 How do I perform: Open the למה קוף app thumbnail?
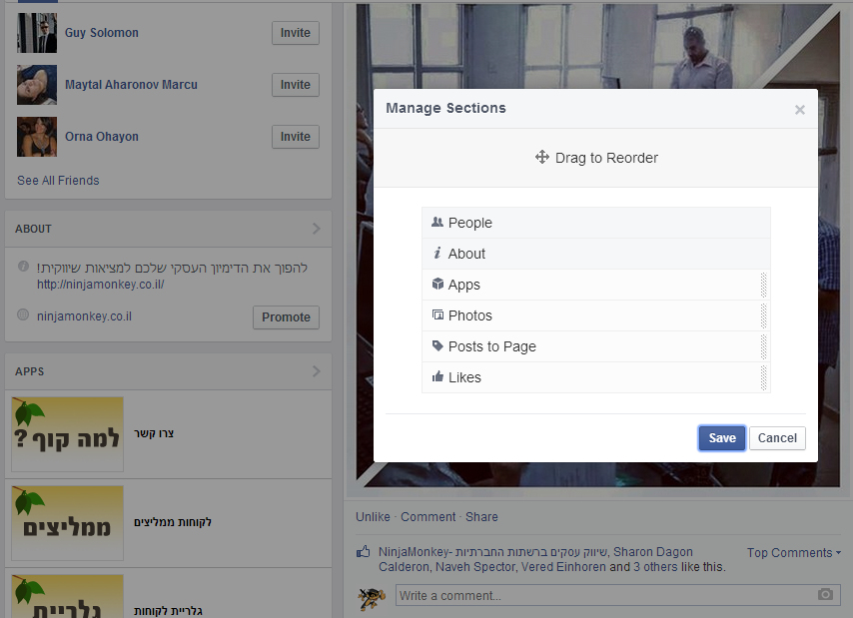click(x=68, y=434)
